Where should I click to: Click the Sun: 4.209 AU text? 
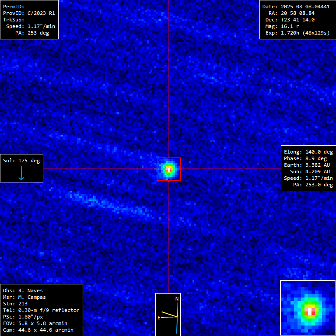coord(310,171)
